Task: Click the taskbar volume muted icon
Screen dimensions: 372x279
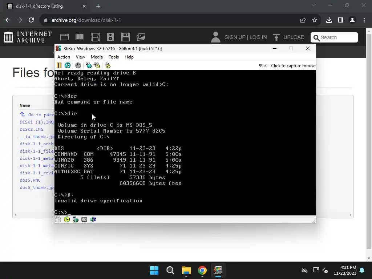Action: [325, 270]
